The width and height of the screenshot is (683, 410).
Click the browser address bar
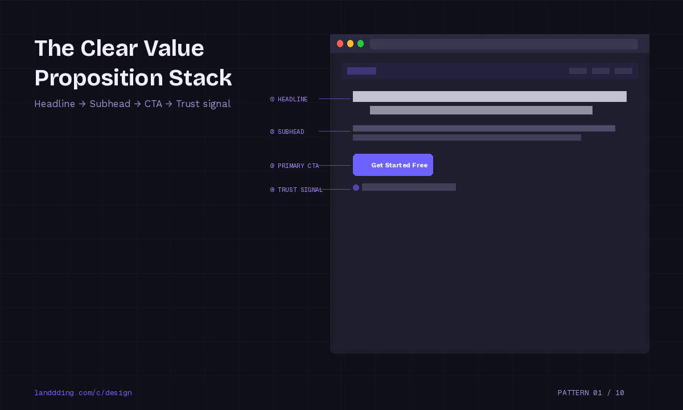504,43
